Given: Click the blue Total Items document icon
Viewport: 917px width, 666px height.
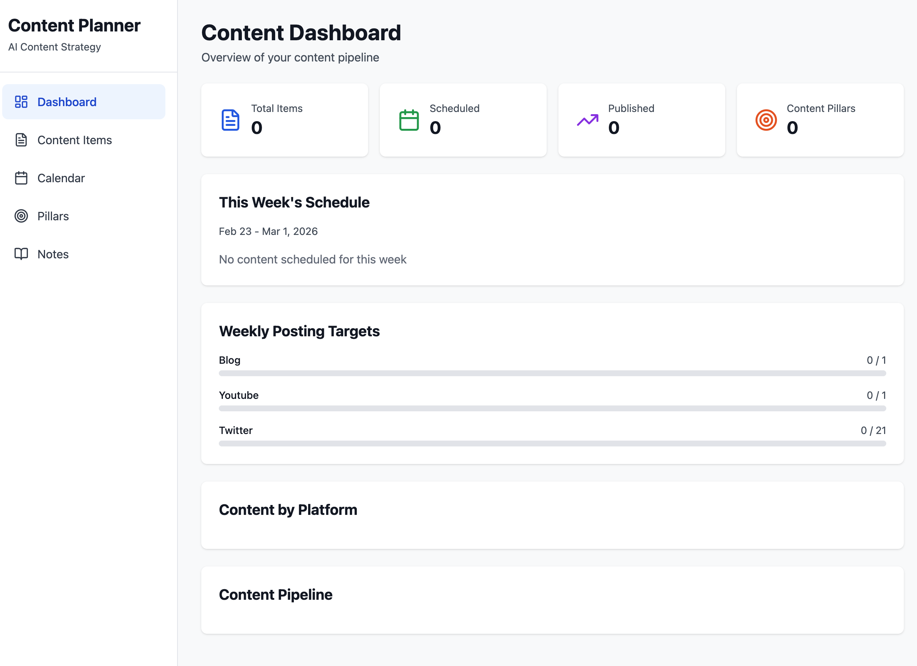Looking at the screenshot, I should [x=231, y=120].
